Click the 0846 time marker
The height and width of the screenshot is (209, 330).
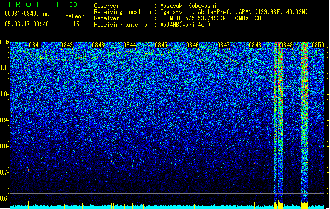pyautogui.click(x=193, y=45)
